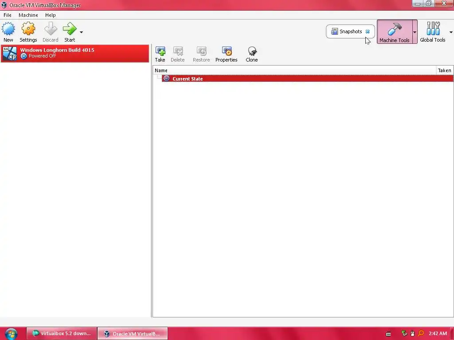Open the Help menu
The image size is (454, 340).
(x=51, y=15)
